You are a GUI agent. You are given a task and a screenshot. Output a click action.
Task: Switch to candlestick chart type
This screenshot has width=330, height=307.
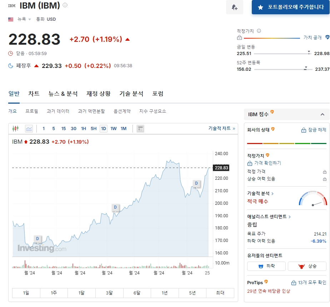(x=16, y=128)
